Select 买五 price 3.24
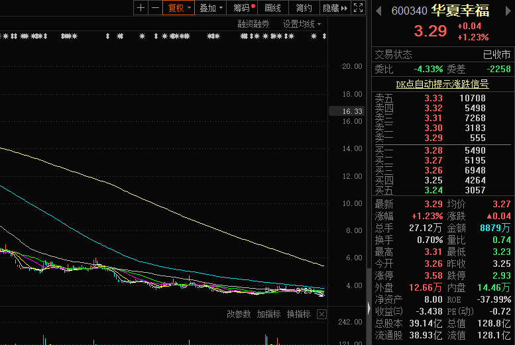This screenshot has height=345, width=515. [x=433, y=190]
